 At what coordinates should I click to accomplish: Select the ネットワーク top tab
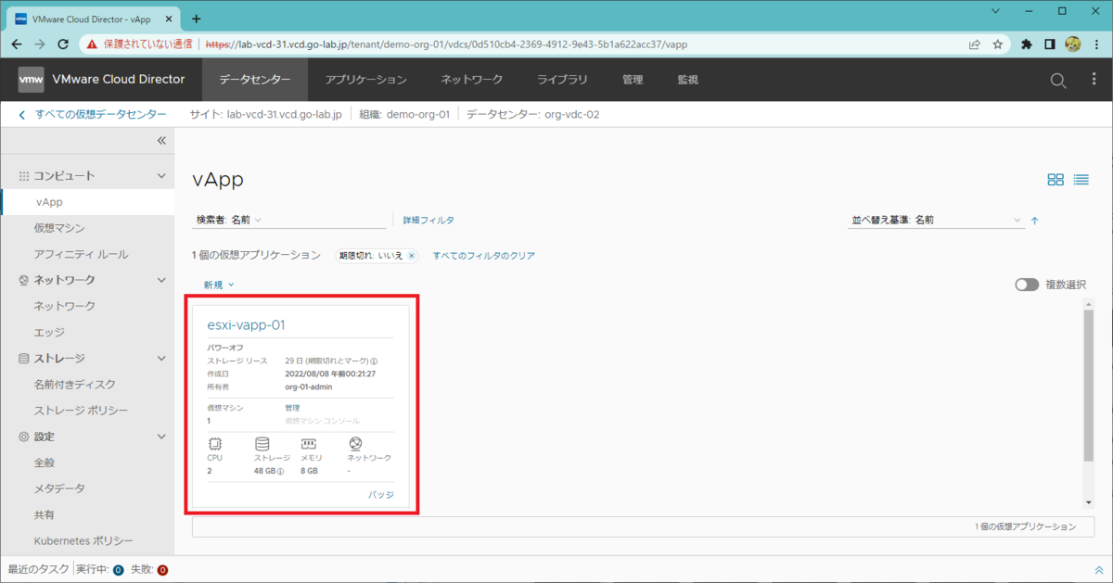(x=472, y=80)
